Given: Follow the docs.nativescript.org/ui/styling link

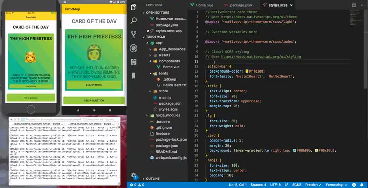Looking at the screenshot, I should [261, 57].
